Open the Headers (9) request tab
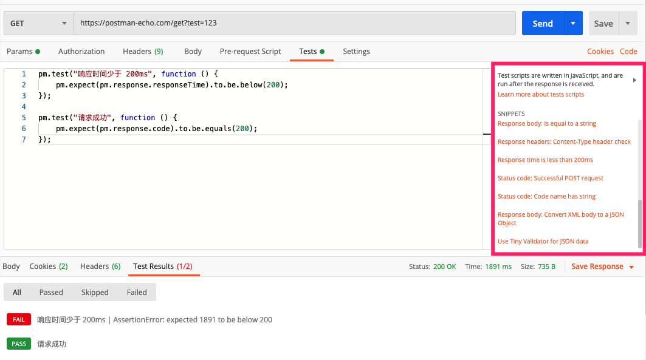Screen dimensions: 646x360 pyautogui.click(x=143, y=52)
